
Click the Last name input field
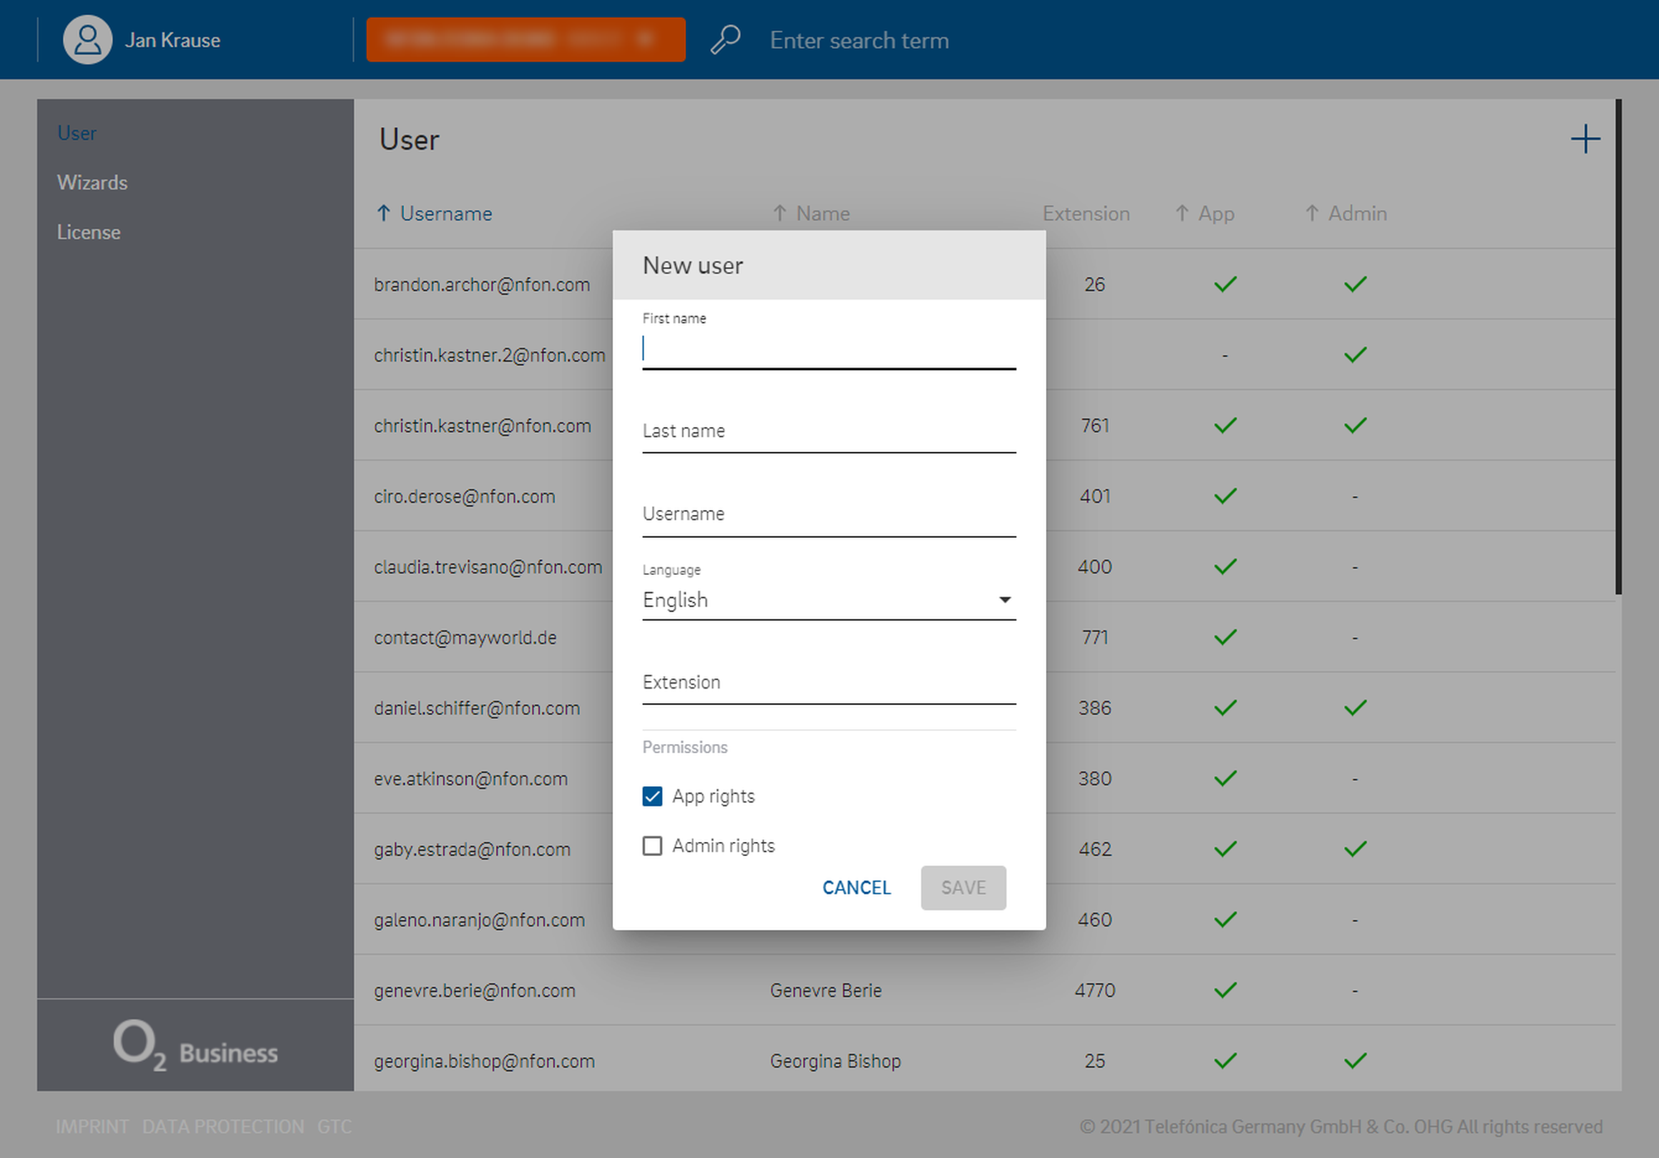click(828, 432)
